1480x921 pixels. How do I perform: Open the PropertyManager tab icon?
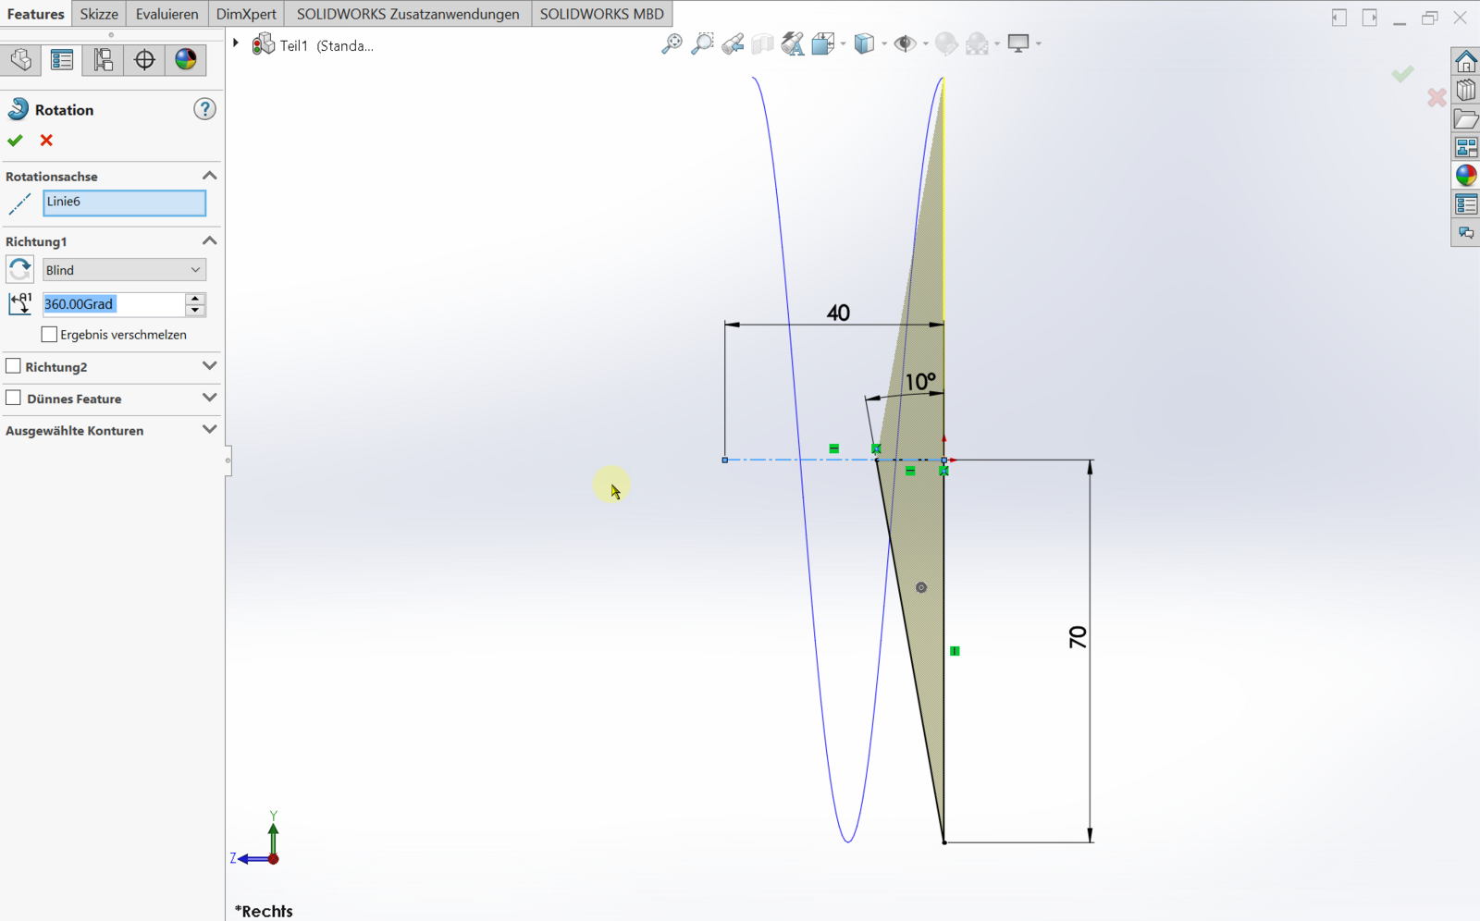coord(62,60)
